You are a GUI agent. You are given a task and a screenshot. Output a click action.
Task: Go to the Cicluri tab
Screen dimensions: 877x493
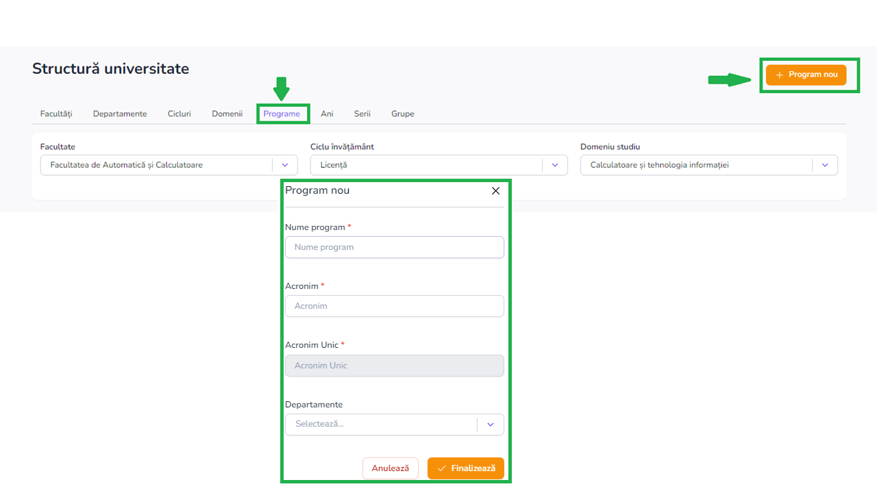[x=179, y=114]
